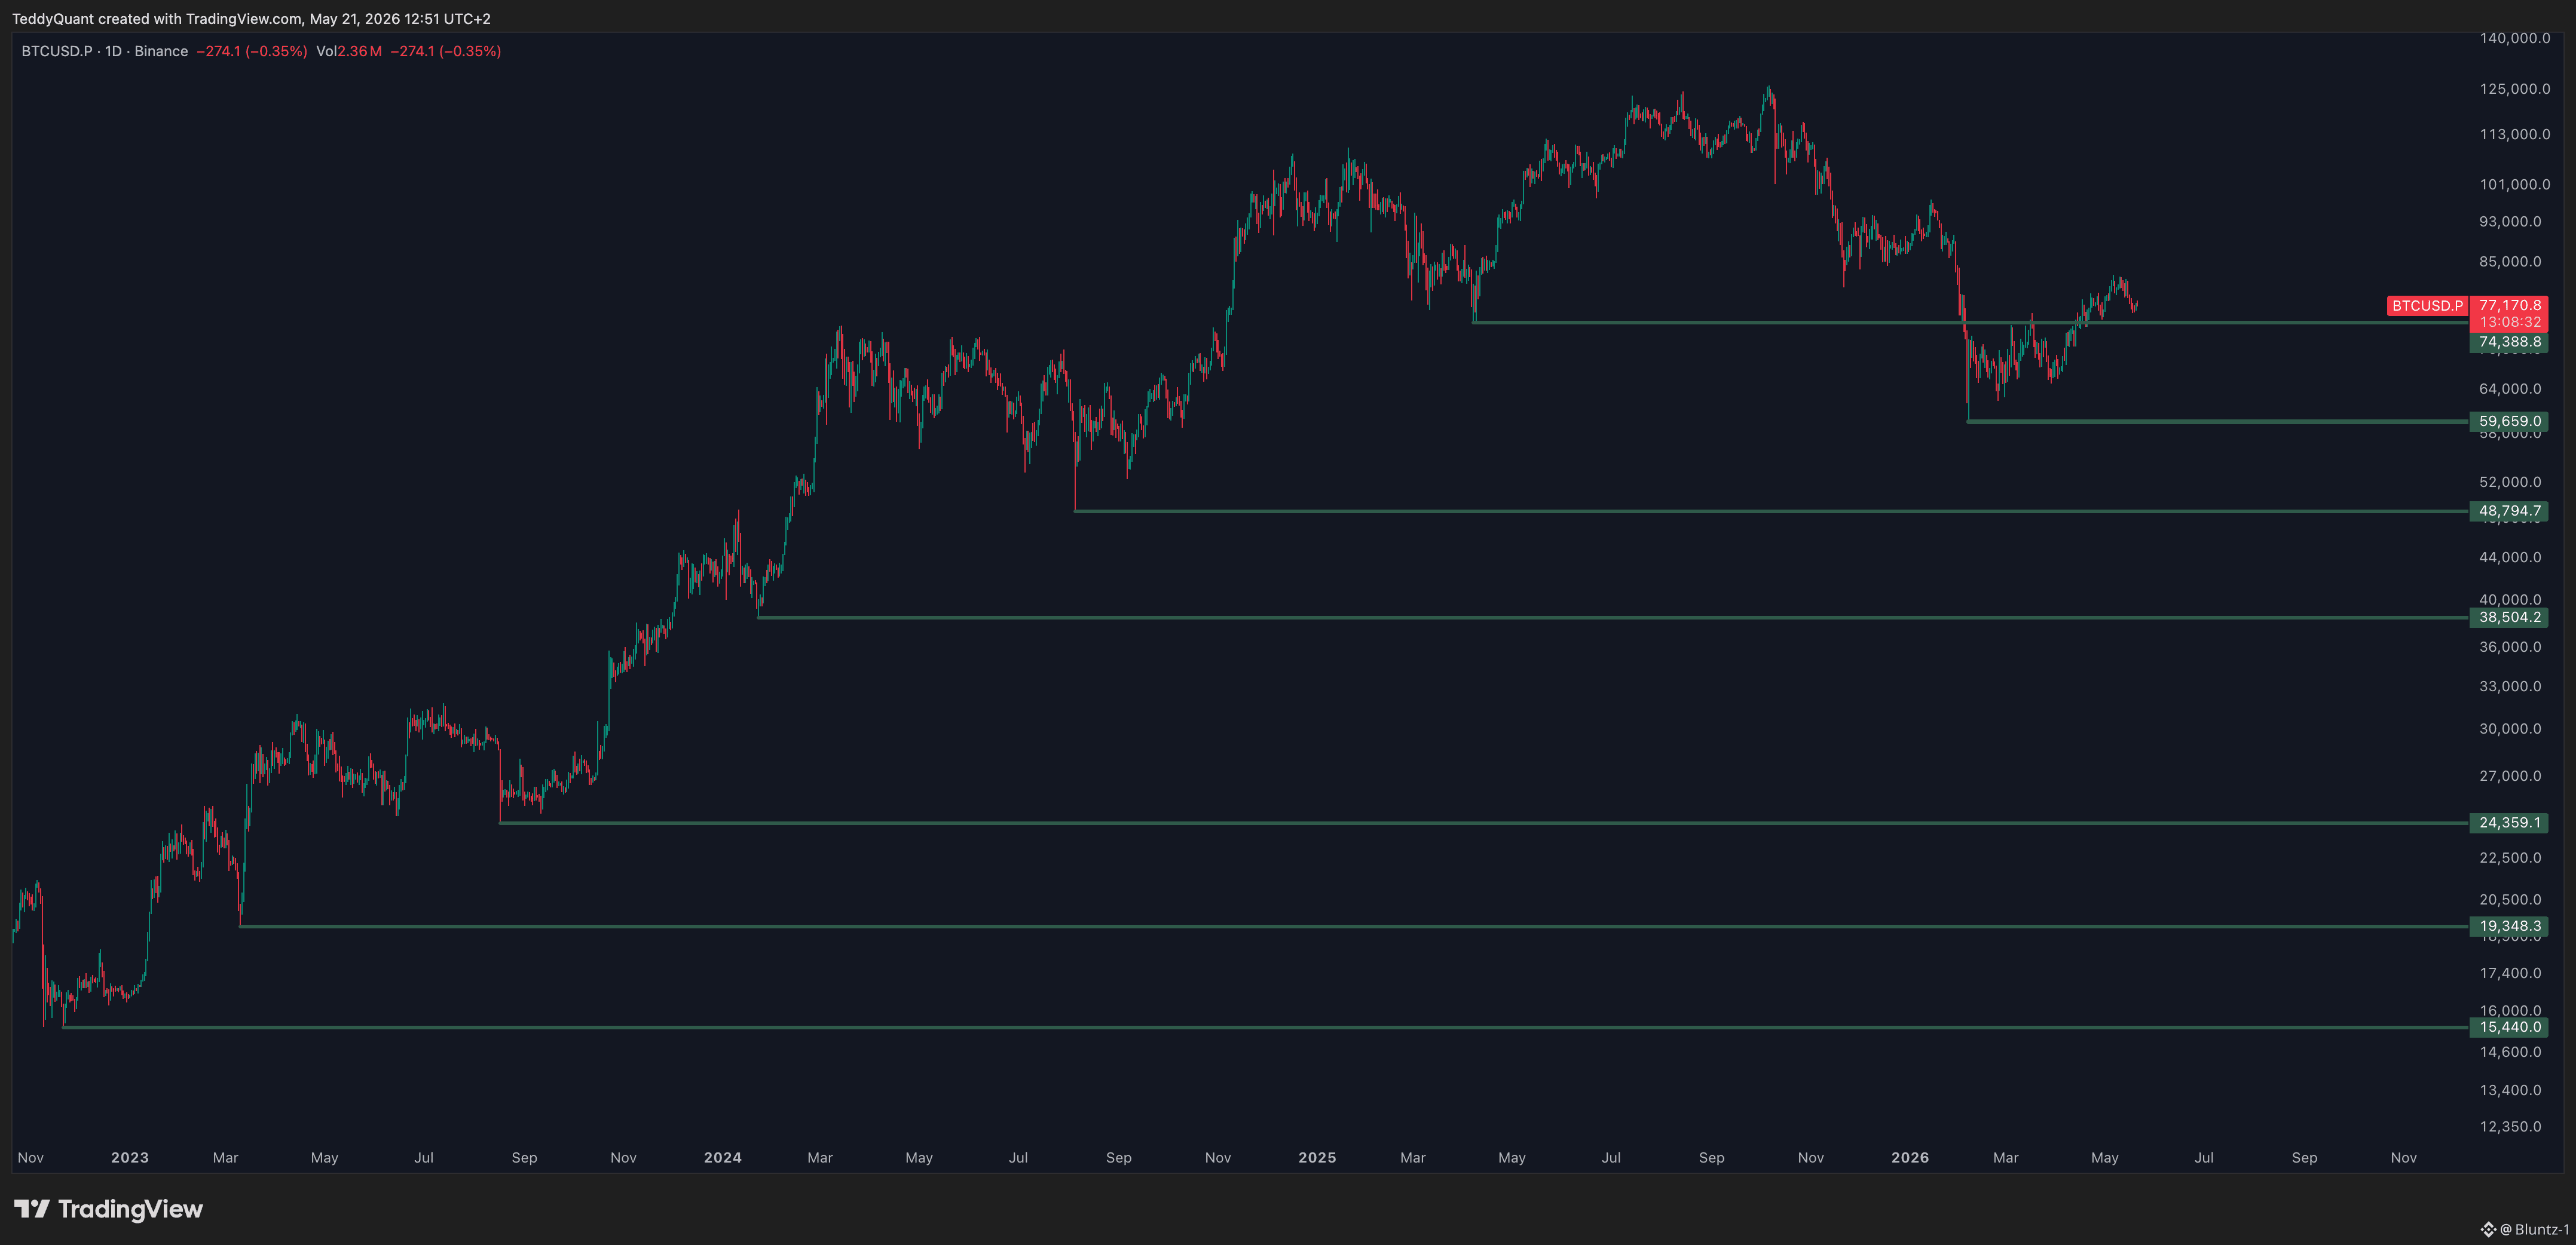
Task: Select the 59,659.0 level price label
Action: click(2509, 422)
